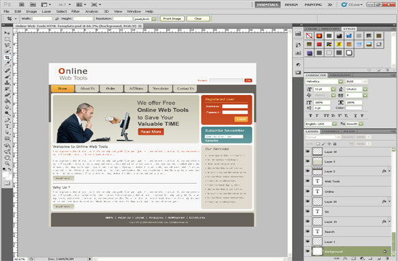Viewport: 398px width, 261px height.
Task: Click the foreground color swatch in toolbox
Action: point(5,174)
